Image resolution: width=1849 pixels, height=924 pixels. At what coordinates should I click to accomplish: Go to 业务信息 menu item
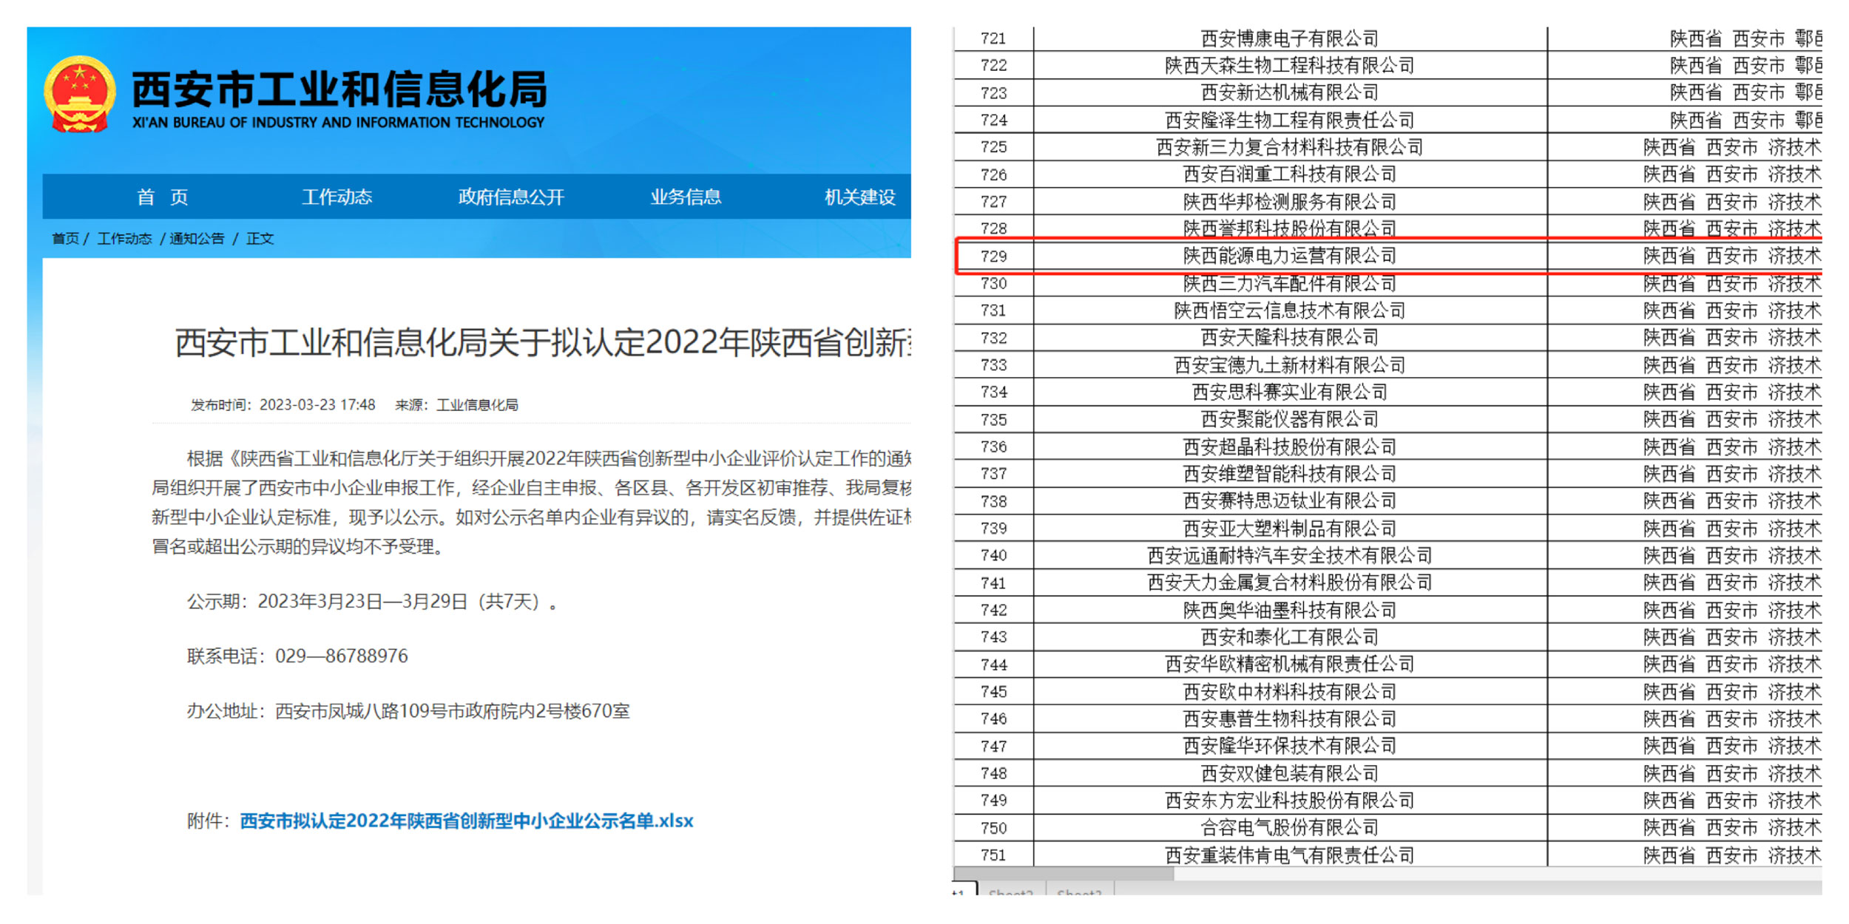tap(686, 197)
